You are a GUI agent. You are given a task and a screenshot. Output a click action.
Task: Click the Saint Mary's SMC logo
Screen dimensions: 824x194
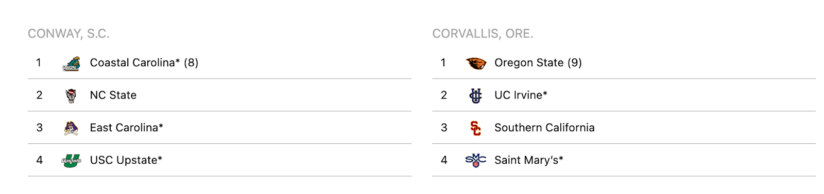475,161
